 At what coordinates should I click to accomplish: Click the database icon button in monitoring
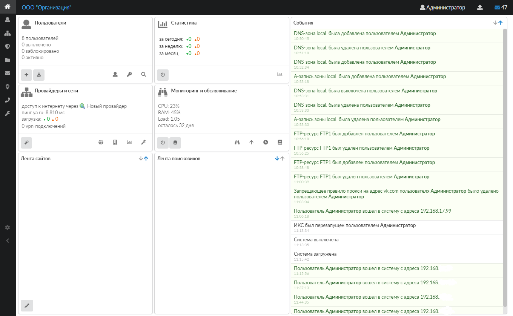175,143
